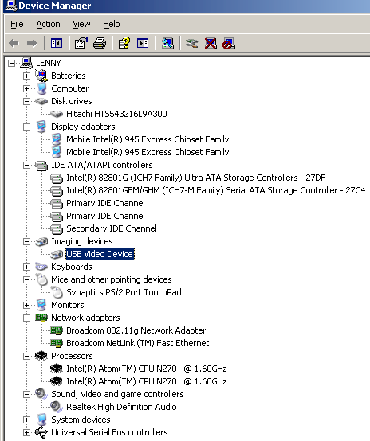Expand the Batteries category
Screen dimensions: 370x441
click(x=26, y=76)
